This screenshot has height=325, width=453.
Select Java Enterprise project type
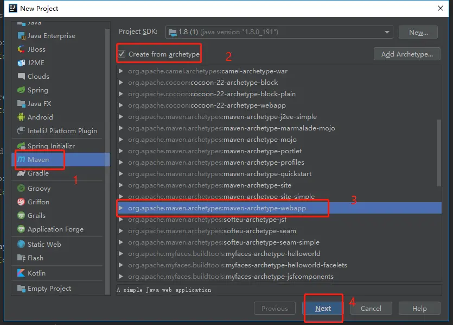(x=59, y=35)
